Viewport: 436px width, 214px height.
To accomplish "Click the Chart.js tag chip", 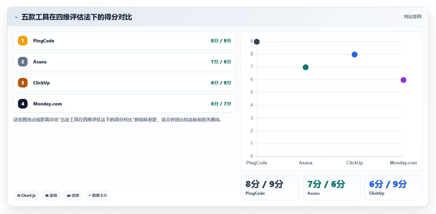I will (26, 195).
